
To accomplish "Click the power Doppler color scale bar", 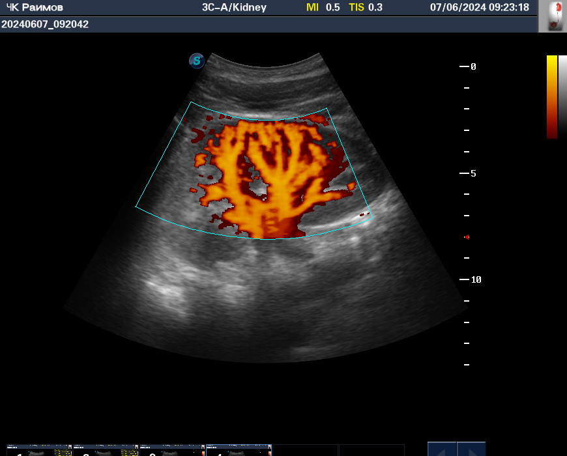I will coord(552,97).
